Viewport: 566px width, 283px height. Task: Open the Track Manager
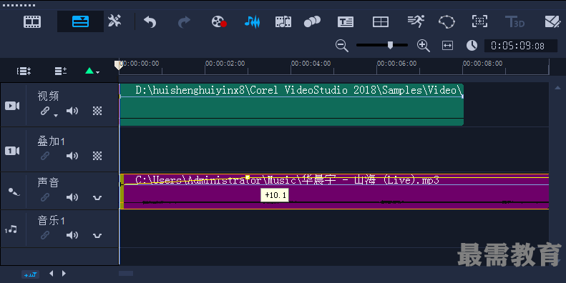(61, 71)
